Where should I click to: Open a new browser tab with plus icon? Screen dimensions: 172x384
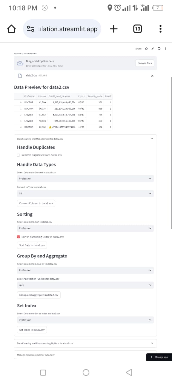click(x=113, y=29)
